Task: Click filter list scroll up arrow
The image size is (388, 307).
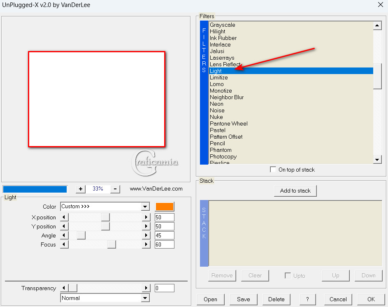Action: [377, 26]
